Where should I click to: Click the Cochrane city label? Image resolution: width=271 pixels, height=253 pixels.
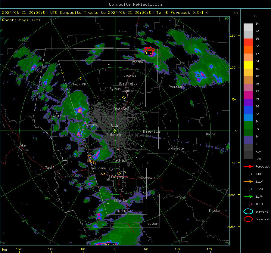[x=98, y=168]
